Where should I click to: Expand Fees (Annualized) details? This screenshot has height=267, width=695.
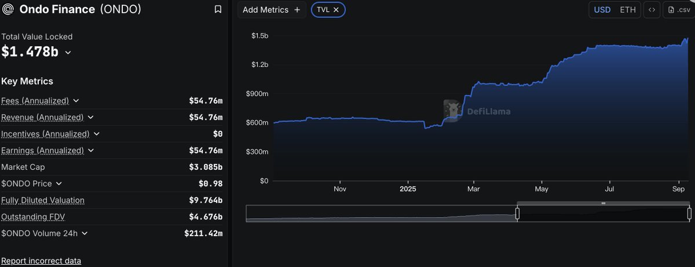[76, 101]
